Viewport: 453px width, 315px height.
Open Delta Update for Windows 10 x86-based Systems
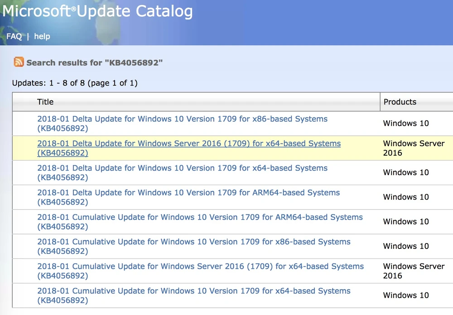click(182, 119)
